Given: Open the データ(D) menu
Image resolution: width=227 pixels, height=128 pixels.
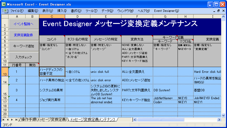Looking at the screenshot, I should coord(107,11).
